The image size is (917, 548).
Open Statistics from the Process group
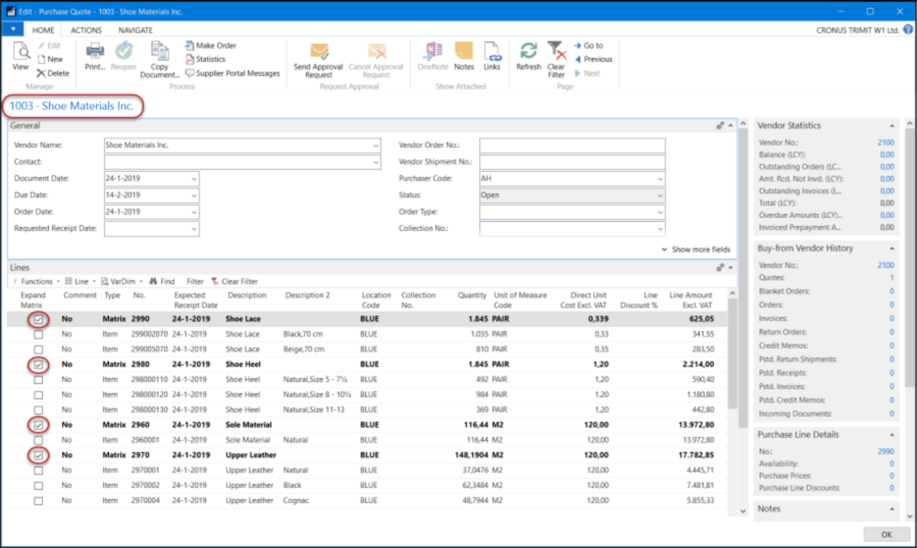pos(205,59)
